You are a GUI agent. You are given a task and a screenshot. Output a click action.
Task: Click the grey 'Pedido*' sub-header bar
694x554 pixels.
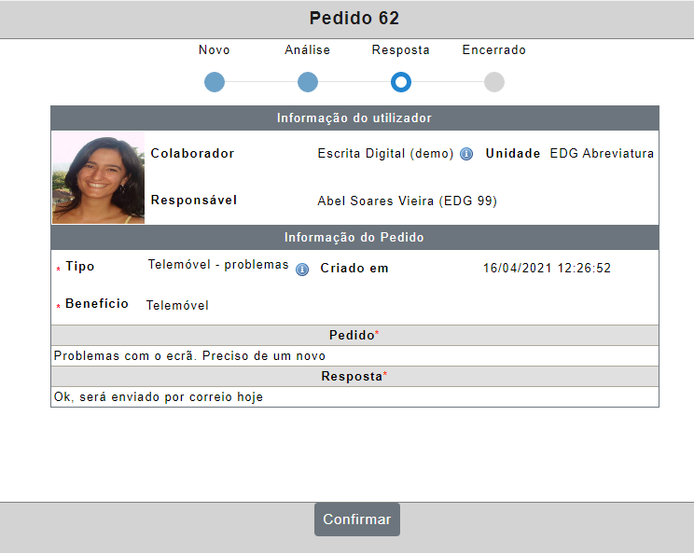pyautogui.click(x=354, y=336)
